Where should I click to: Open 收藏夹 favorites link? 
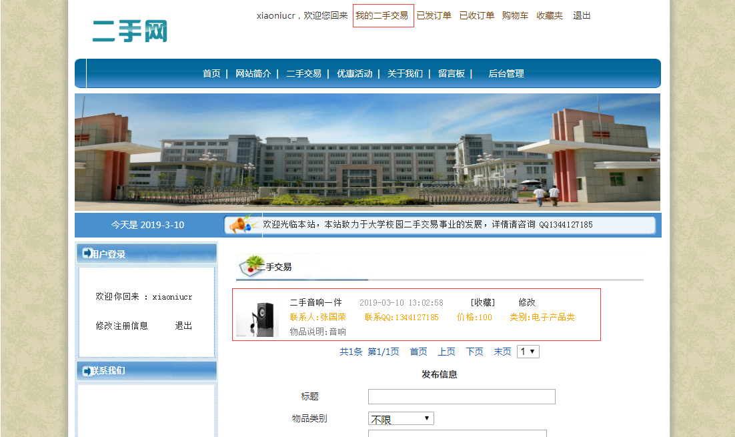(550, 15)
